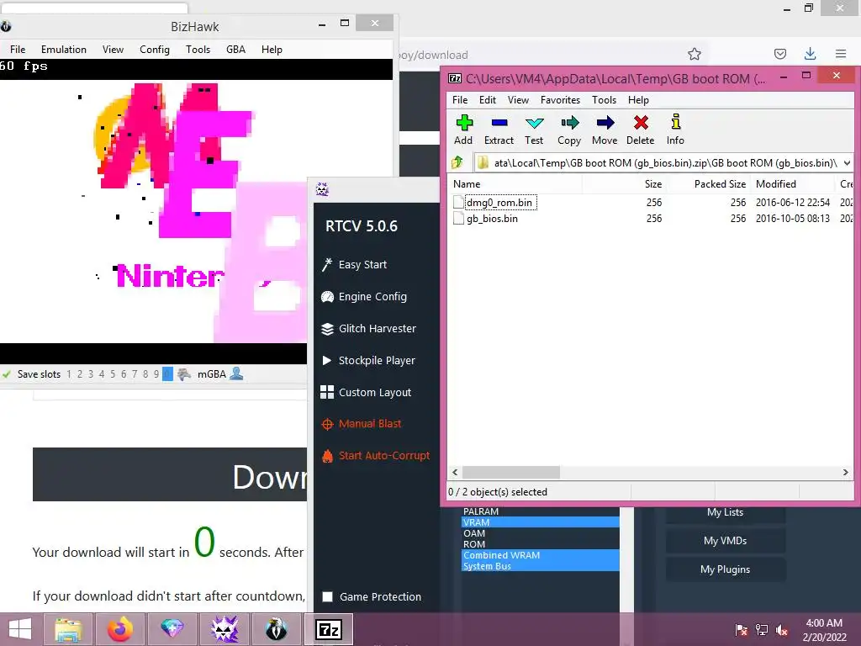The image size is (861, 646).
Task: Sort by the Packed Size column header
Action: [708, 184]
